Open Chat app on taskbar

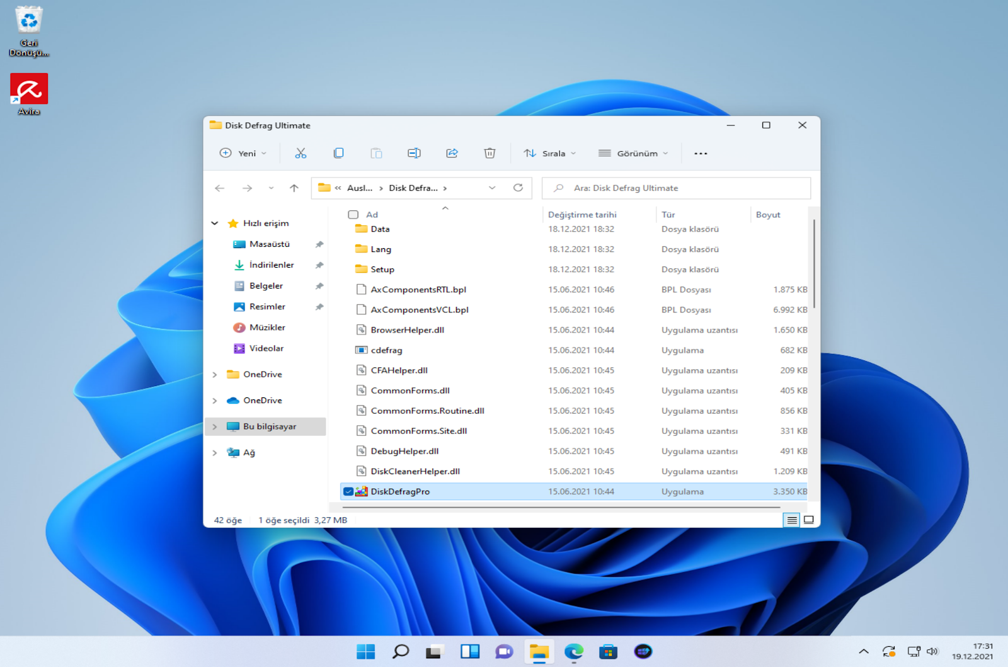504,651
